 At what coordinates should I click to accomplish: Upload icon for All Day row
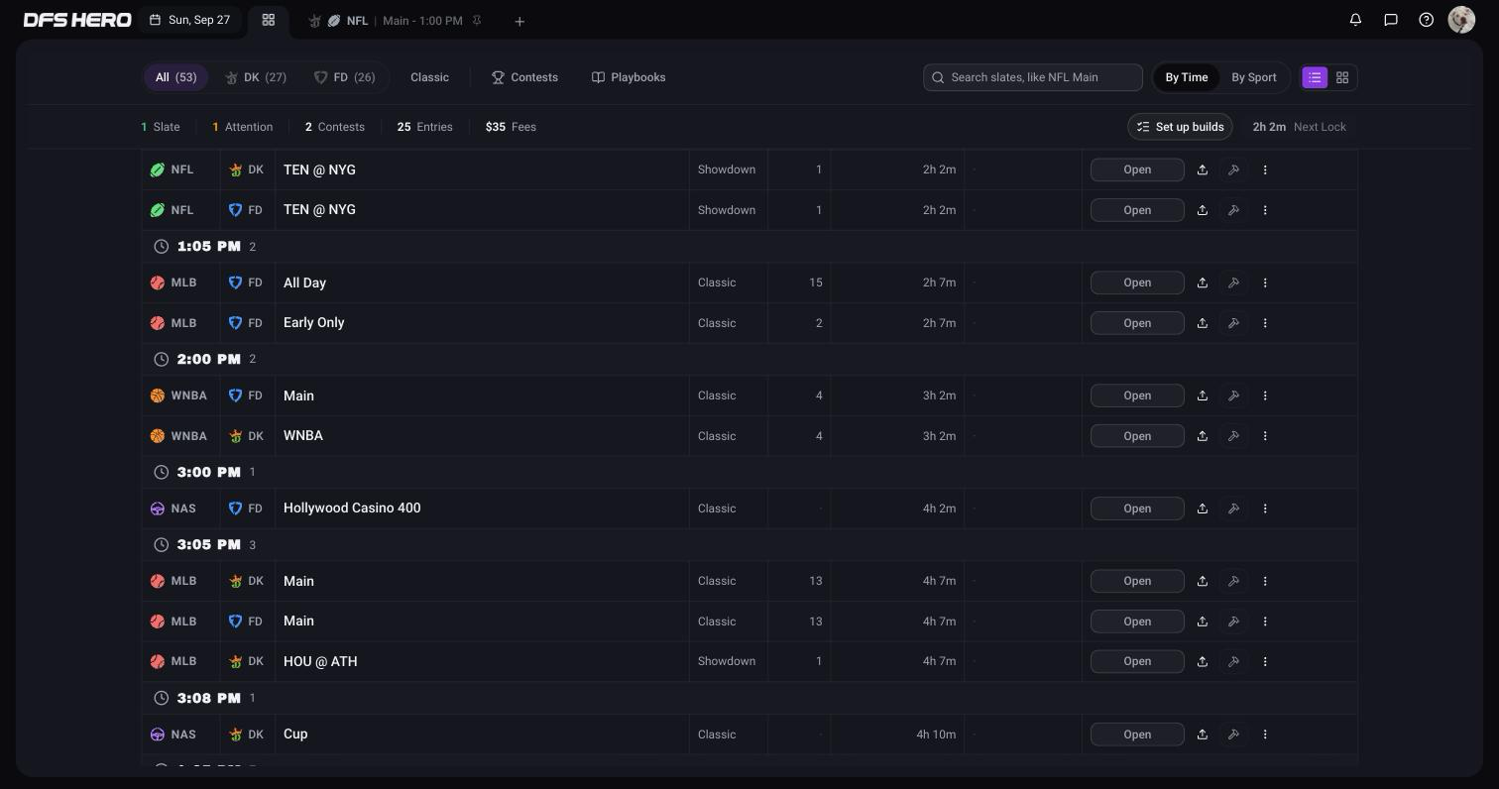[1203, 282]
